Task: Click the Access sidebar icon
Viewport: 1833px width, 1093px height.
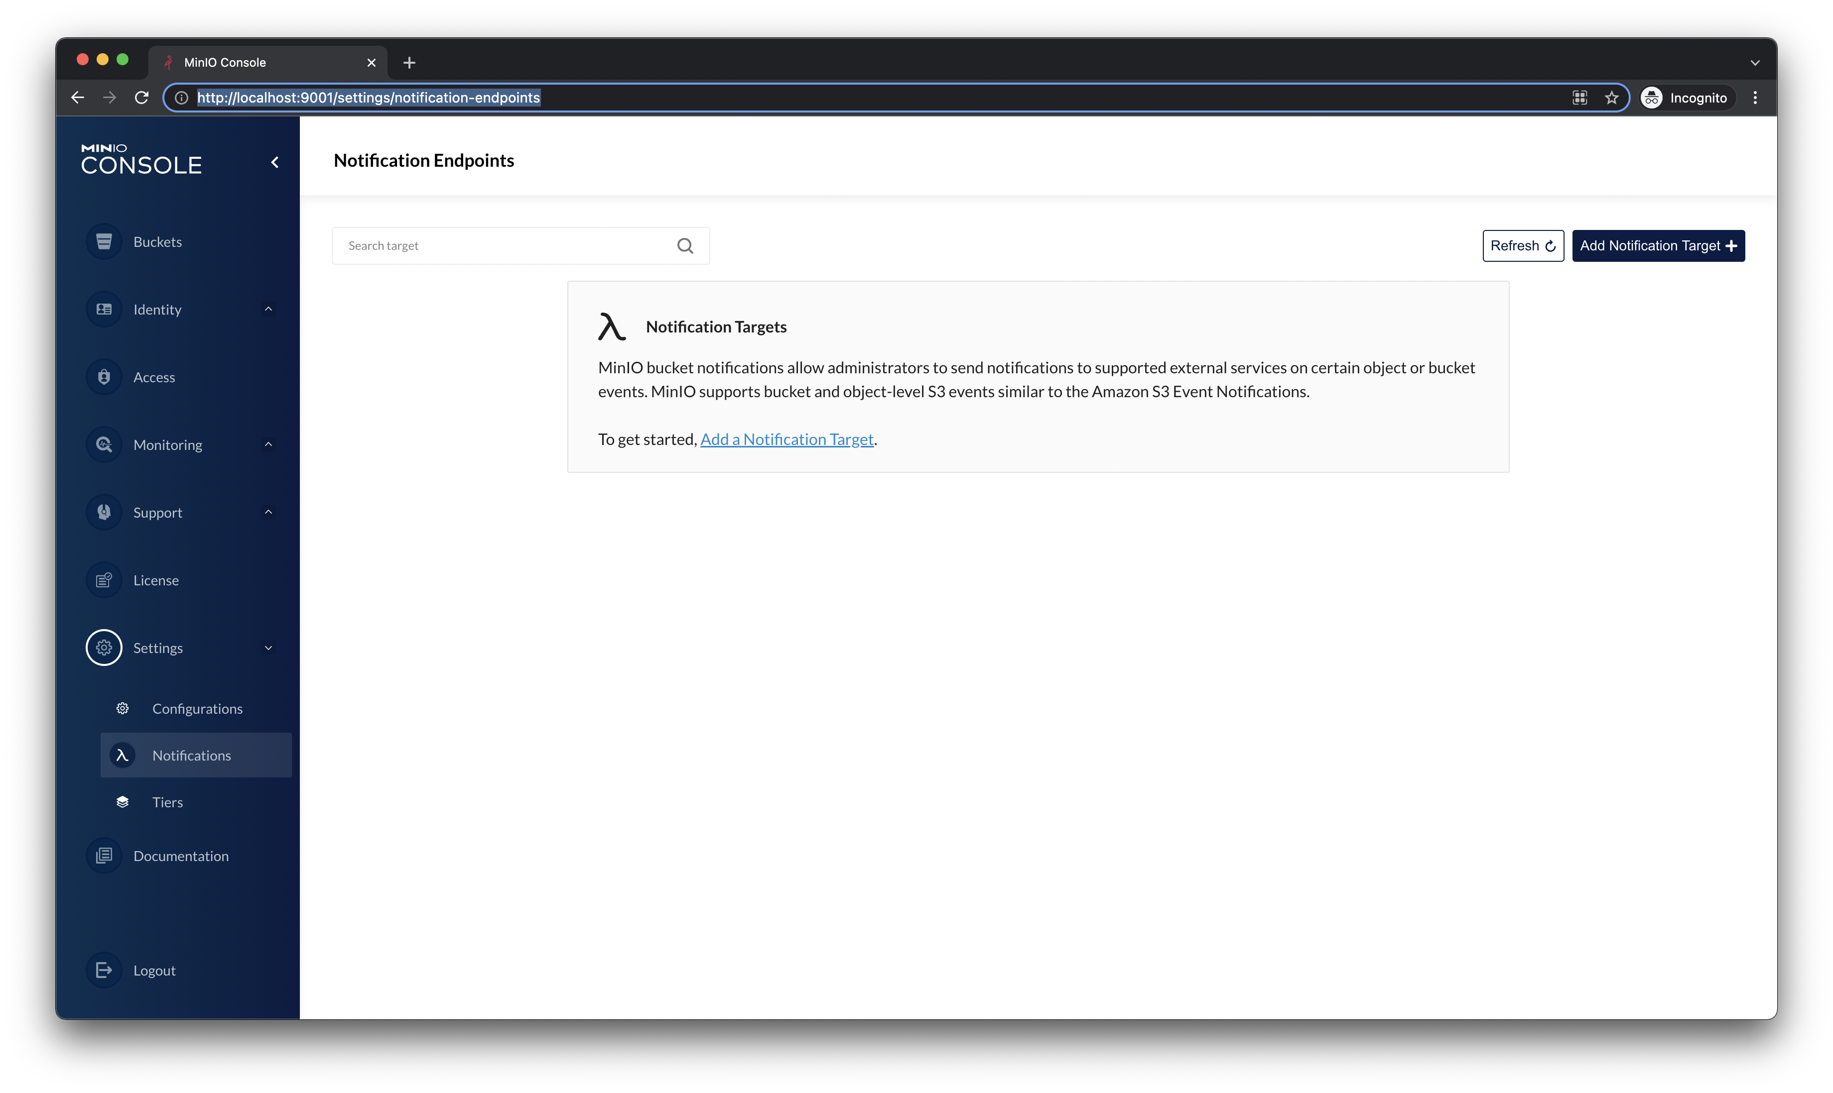Action: click(x=104, y=376)
